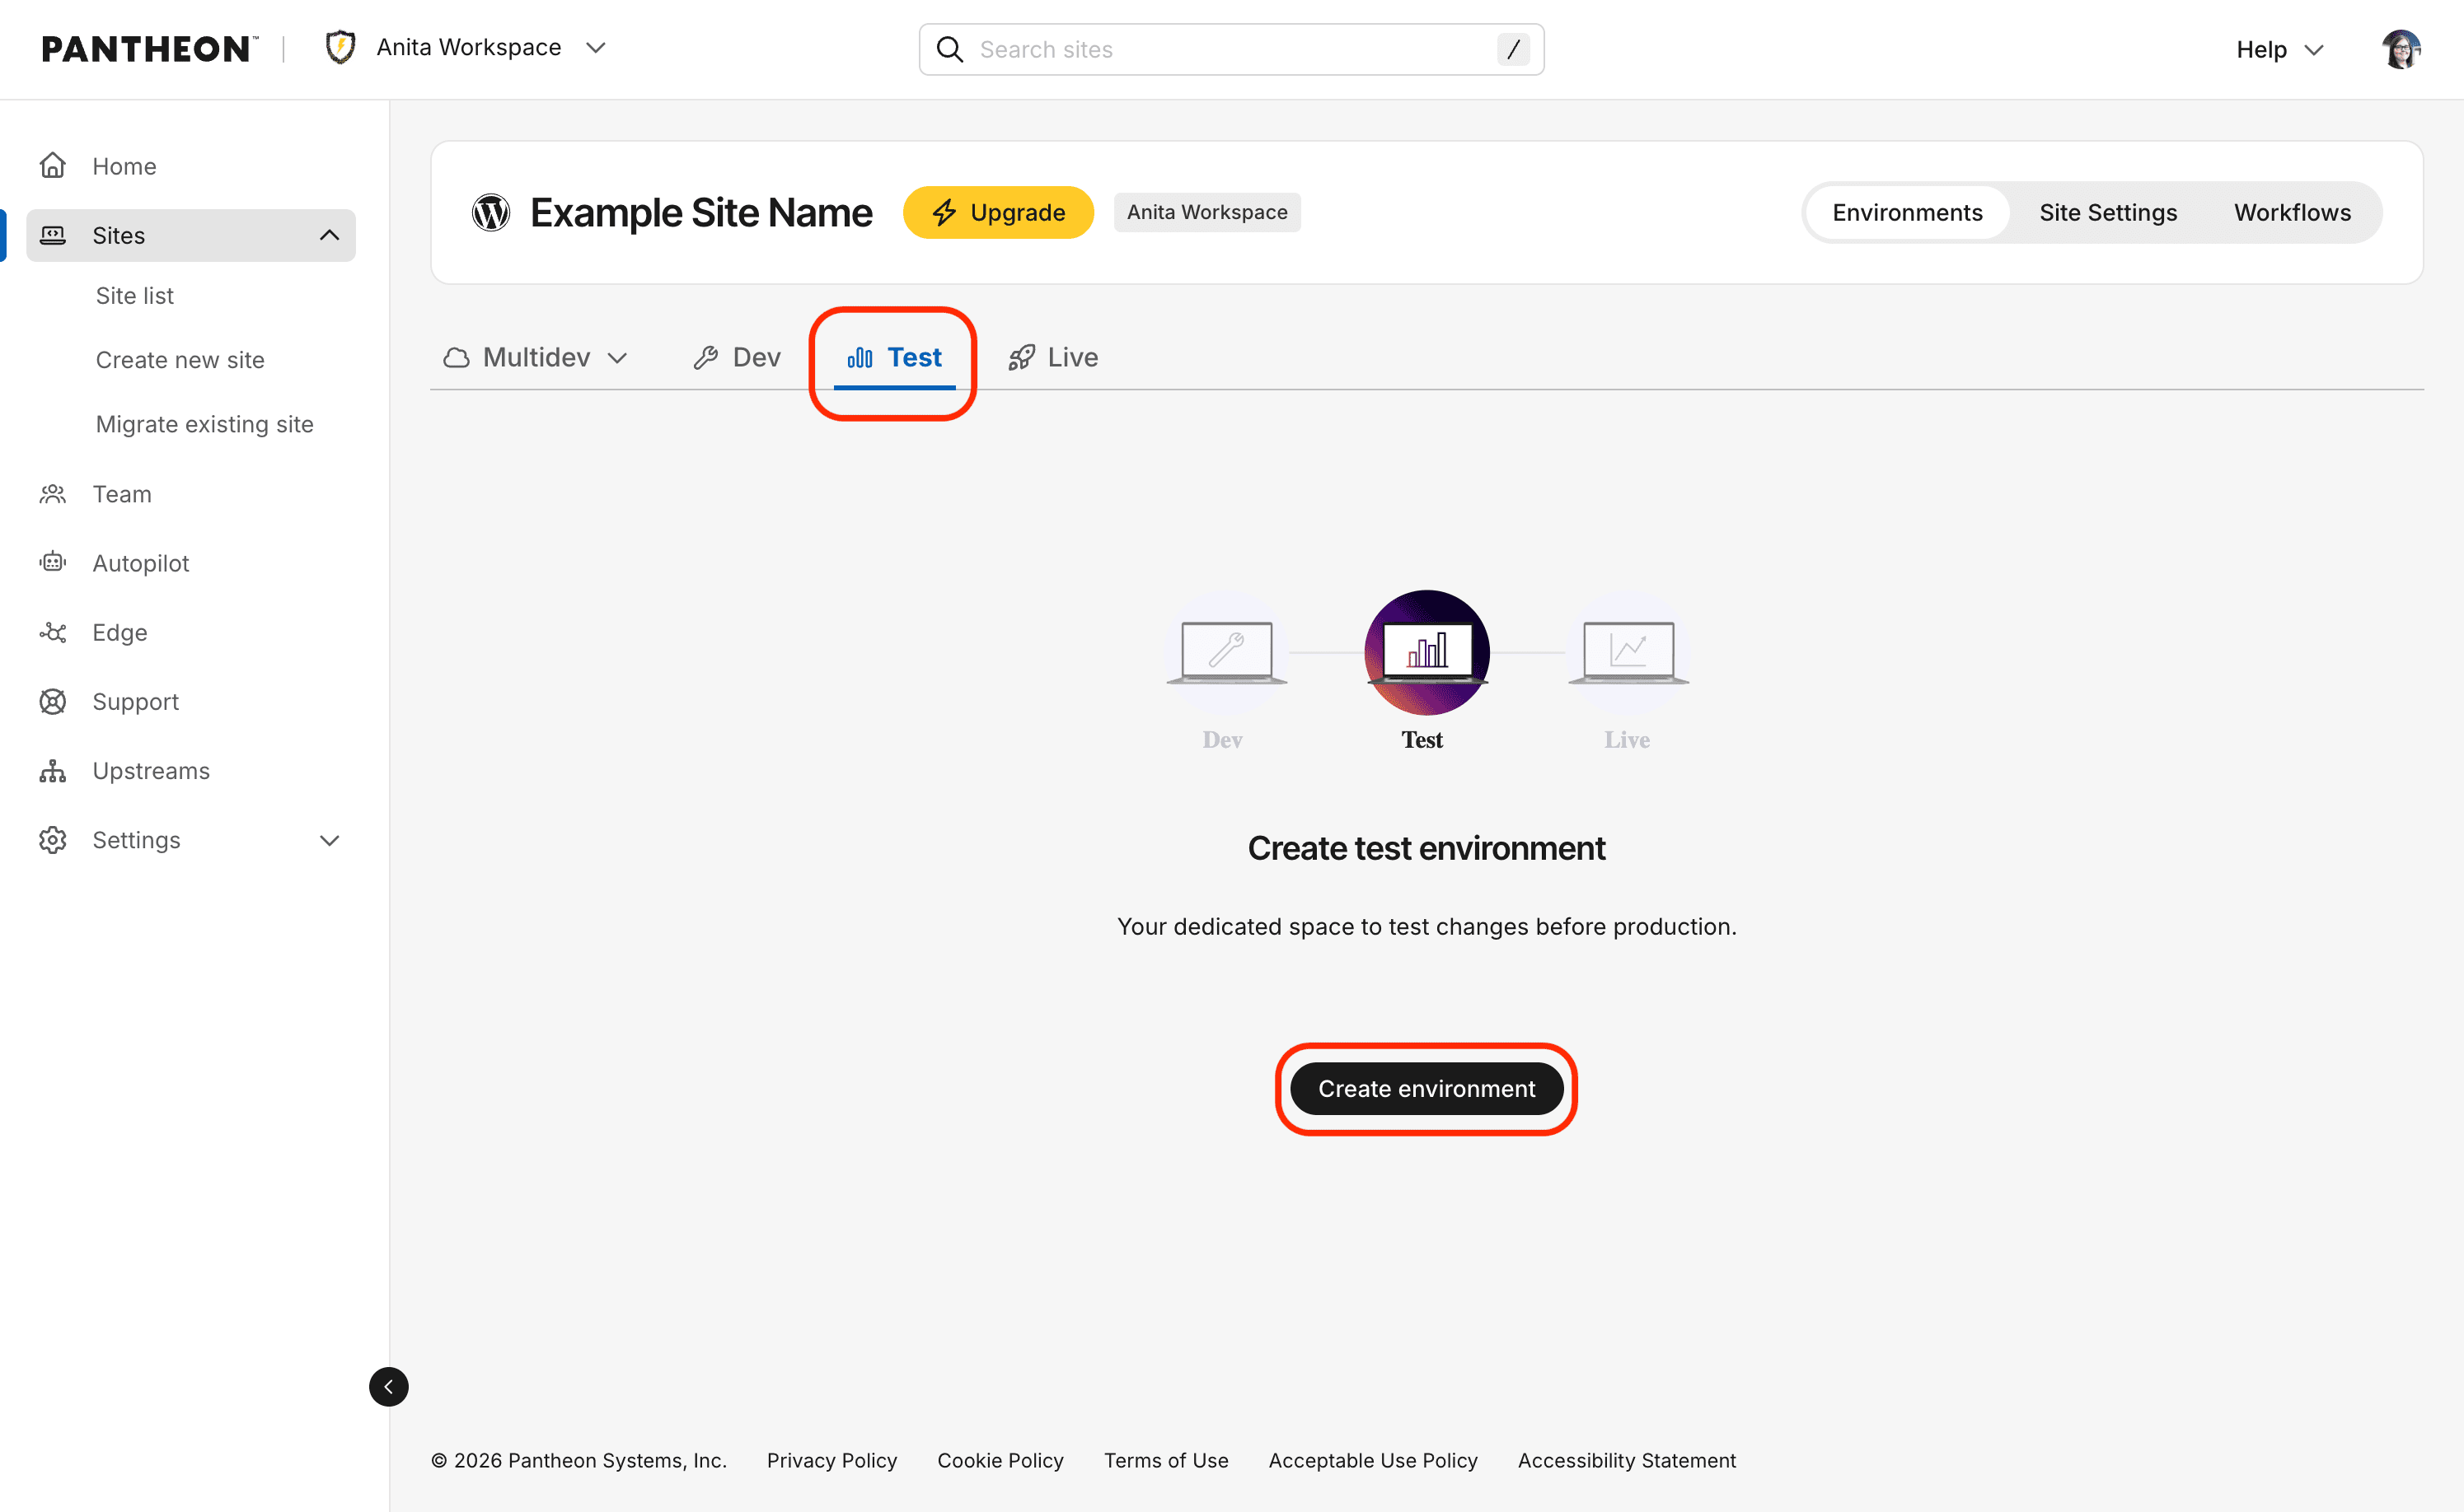This screenshot has height=1512, width=2464.
Task: Click the test changes before production description
Action: point(1426,926)
